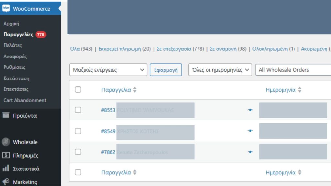Check the select-all orders checkbox

tap(78, 89)
